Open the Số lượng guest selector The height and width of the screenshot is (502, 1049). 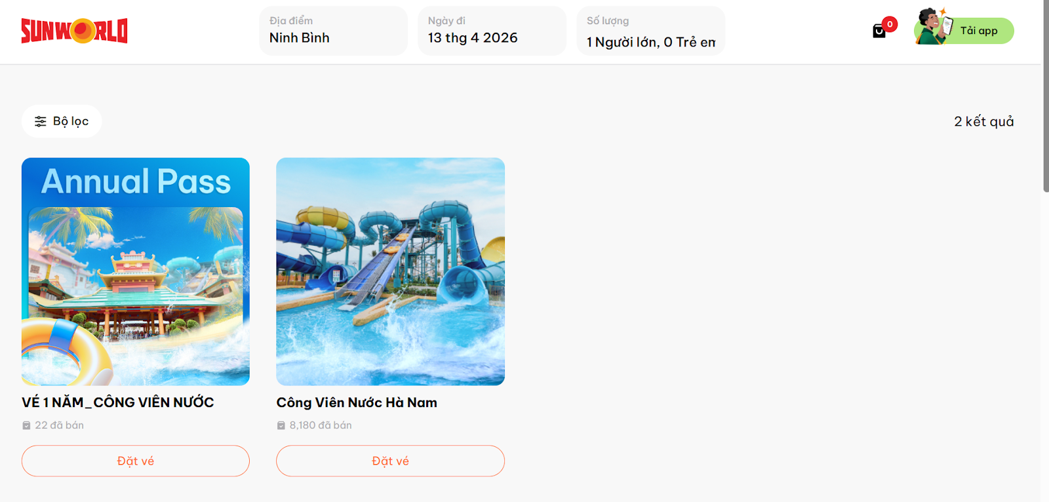[651, 31]
